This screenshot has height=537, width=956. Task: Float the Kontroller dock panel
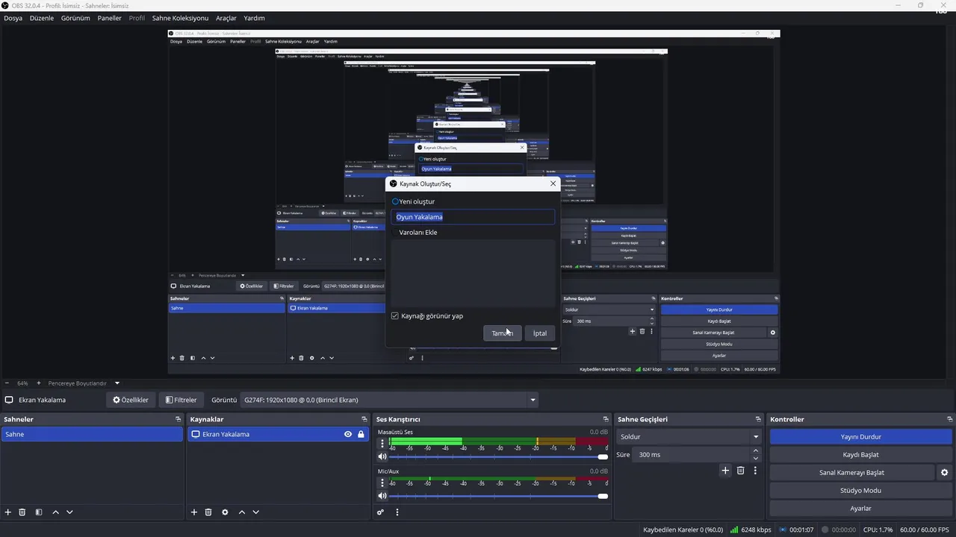[950, 419]
